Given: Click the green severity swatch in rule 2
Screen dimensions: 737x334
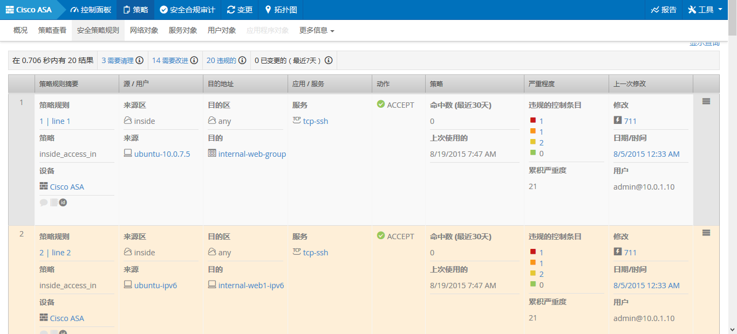Looking at the screenshot, I should click(x=533, y=284).
